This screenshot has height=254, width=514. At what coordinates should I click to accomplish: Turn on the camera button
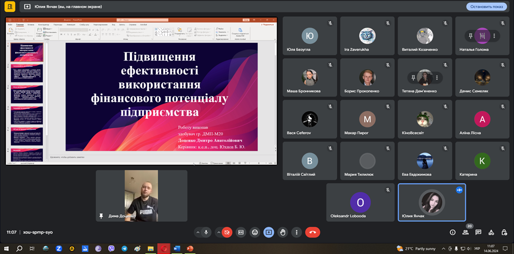(x=226, y=232)
